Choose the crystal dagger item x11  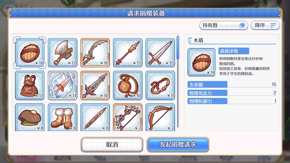tap(63, 85)
